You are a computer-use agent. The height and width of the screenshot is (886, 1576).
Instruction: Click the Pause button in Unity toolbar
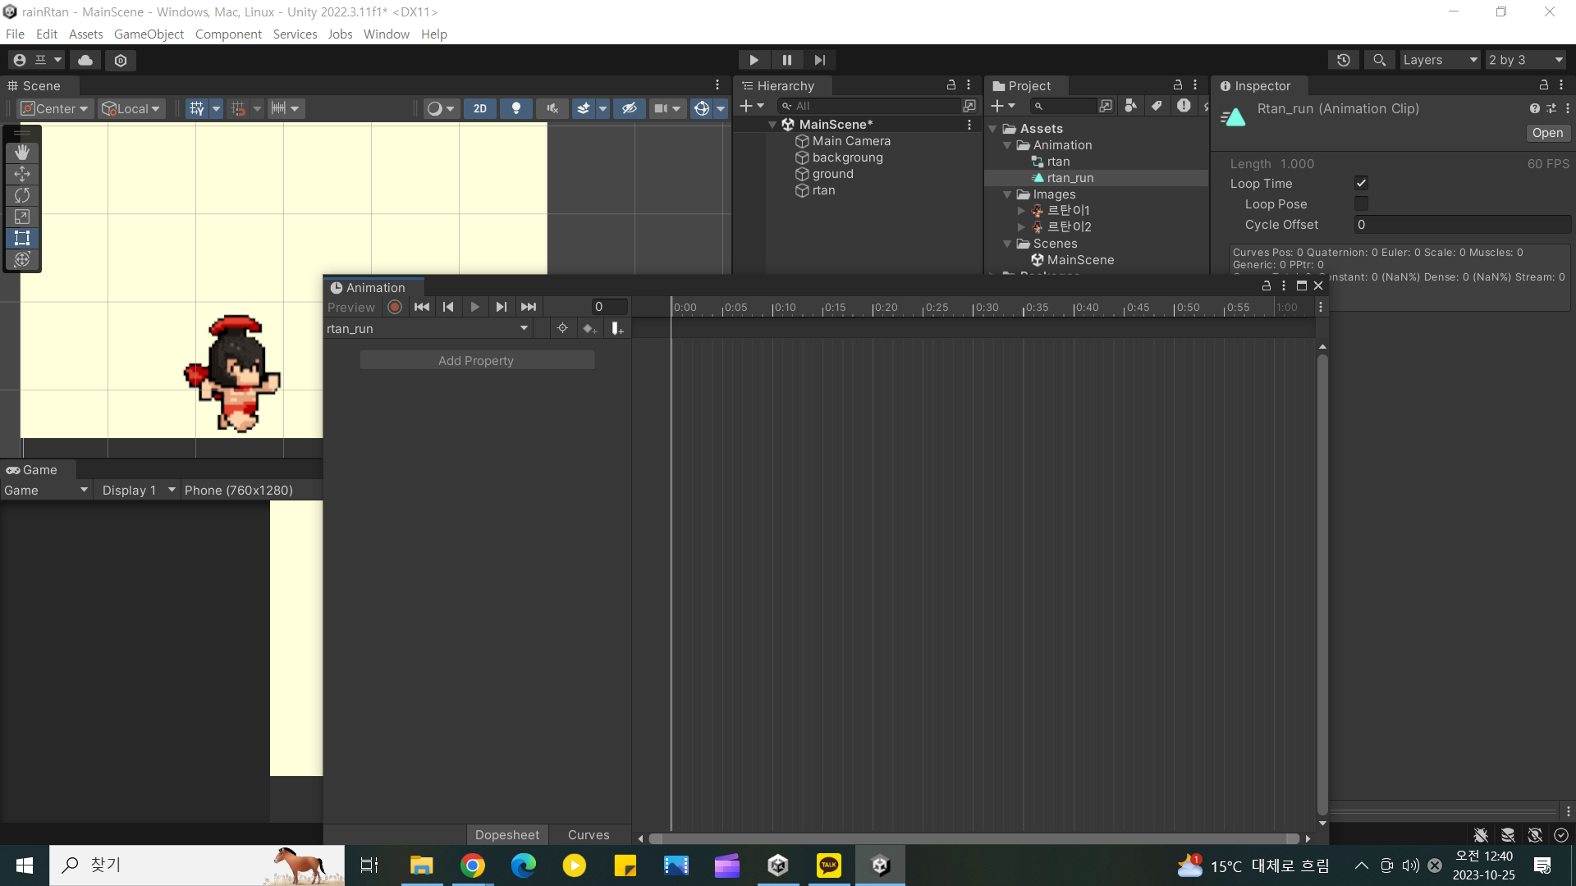[787, 60]
